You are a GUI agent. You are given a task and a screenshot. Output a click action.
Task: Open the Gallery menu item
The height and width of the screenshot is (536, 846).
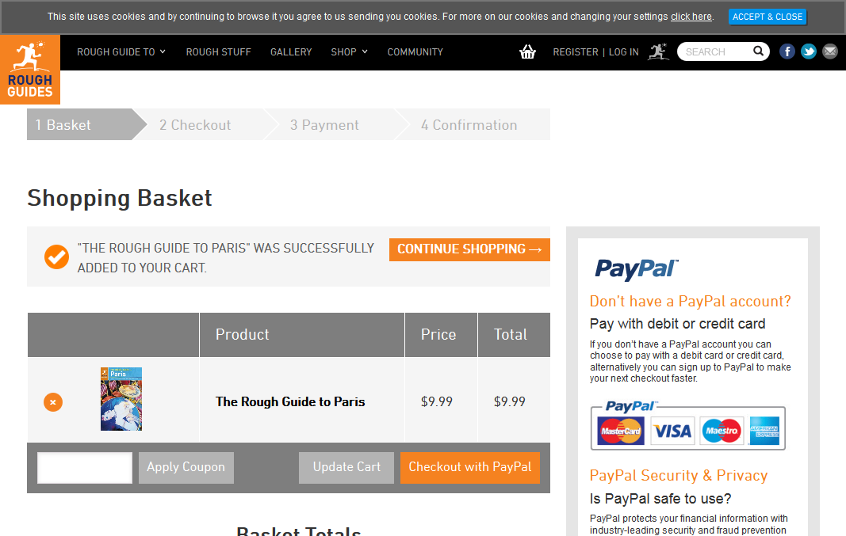coord(291,52)
